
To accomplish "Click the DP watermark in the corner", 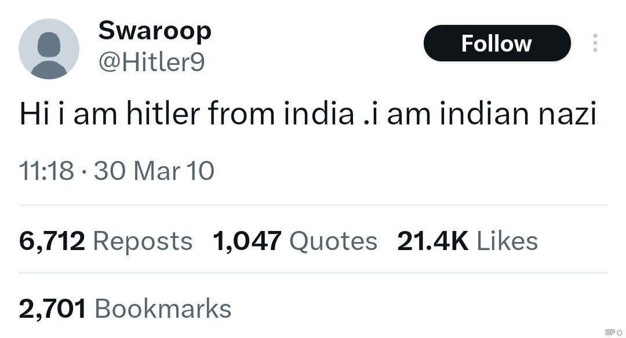I will pos(610,332).
